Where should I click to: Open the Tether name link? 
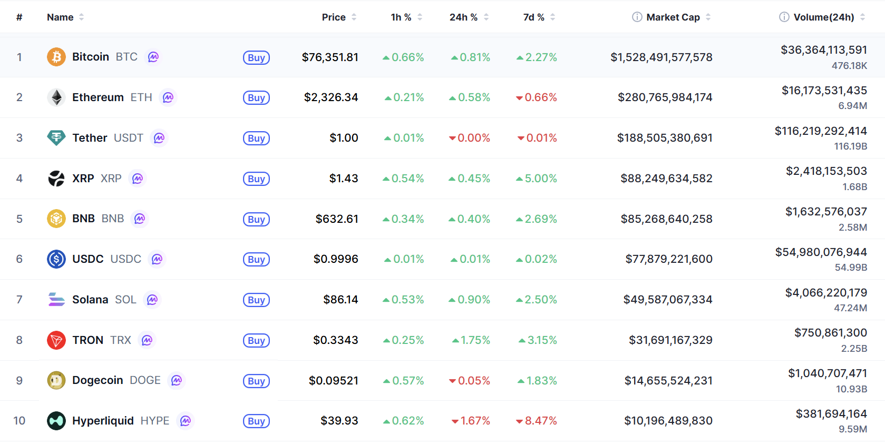point(90,138)
